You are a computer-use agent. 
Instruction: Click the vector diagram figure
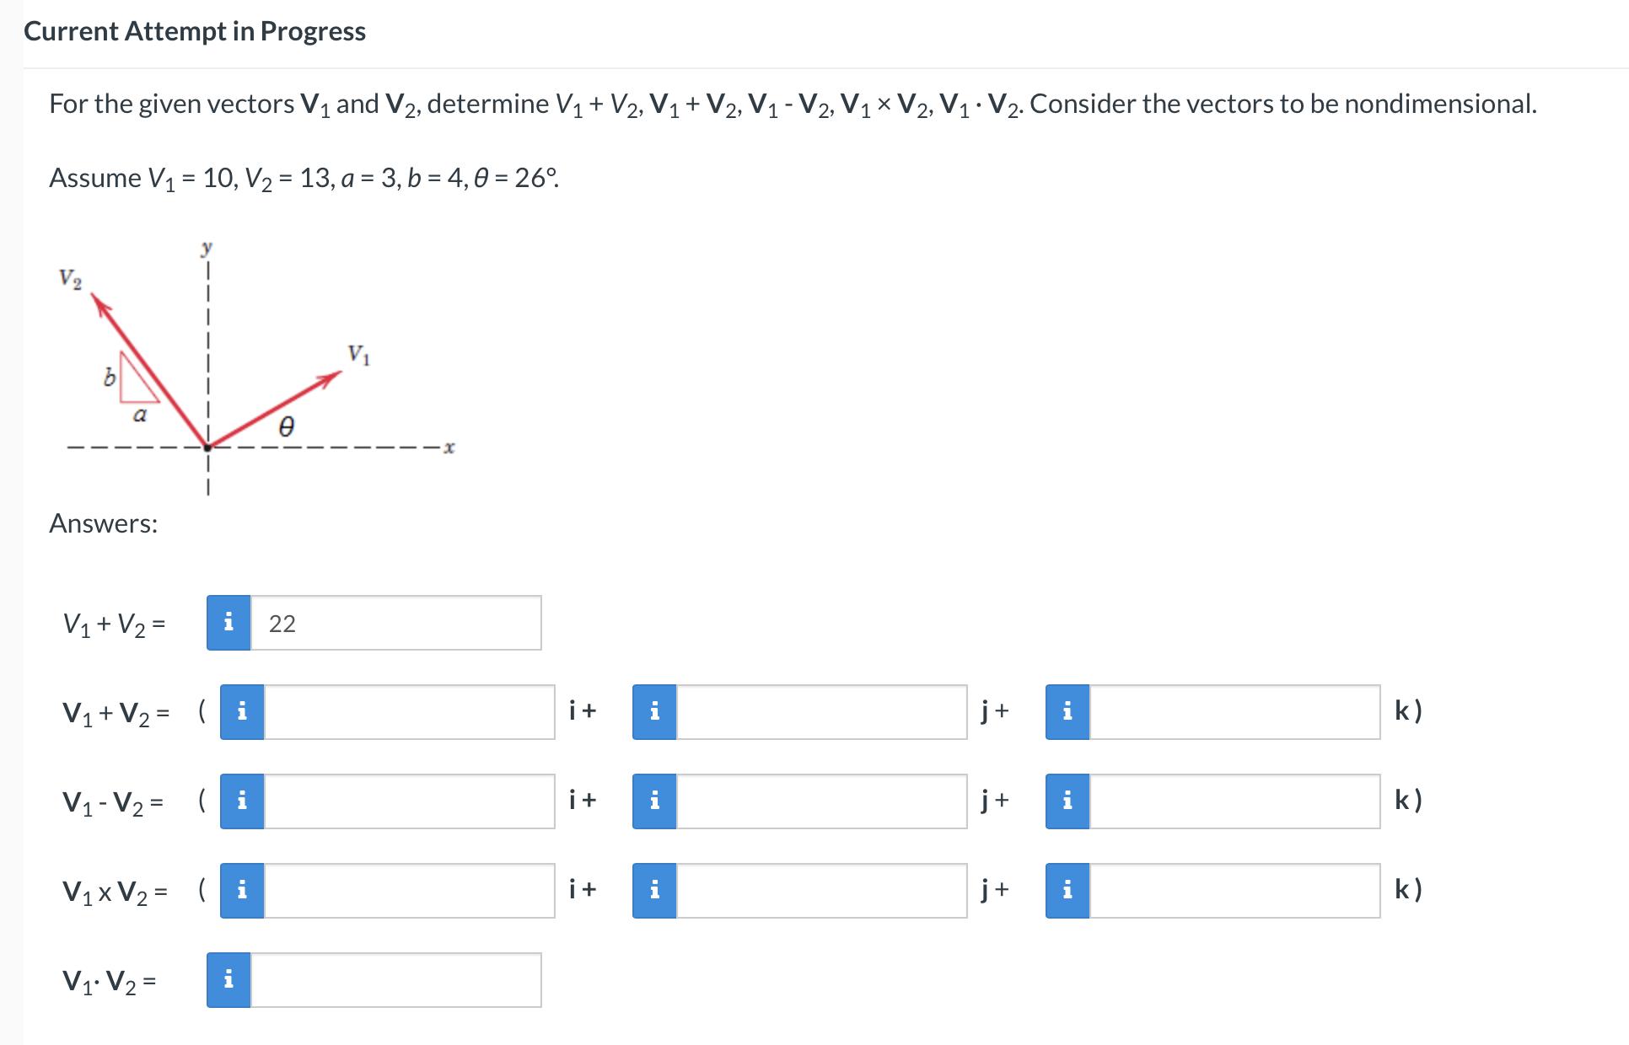coord(253,362)
